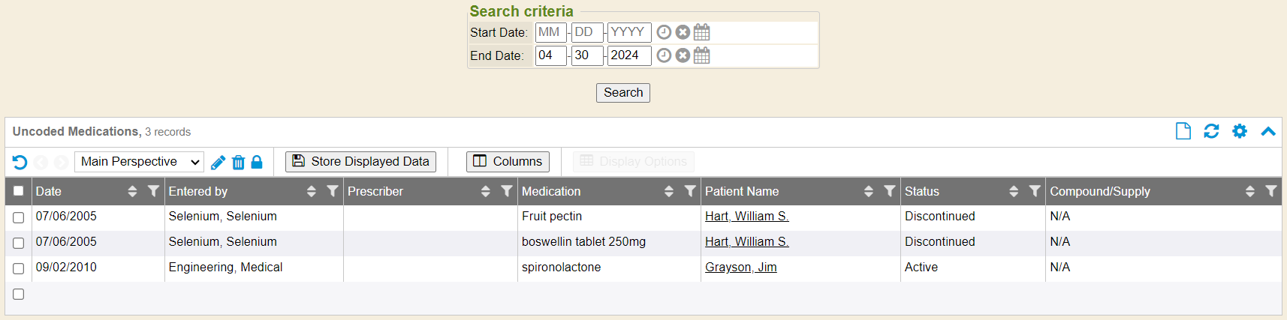
Task: Open the Start Date calendar picker
Action: point(701,32)
